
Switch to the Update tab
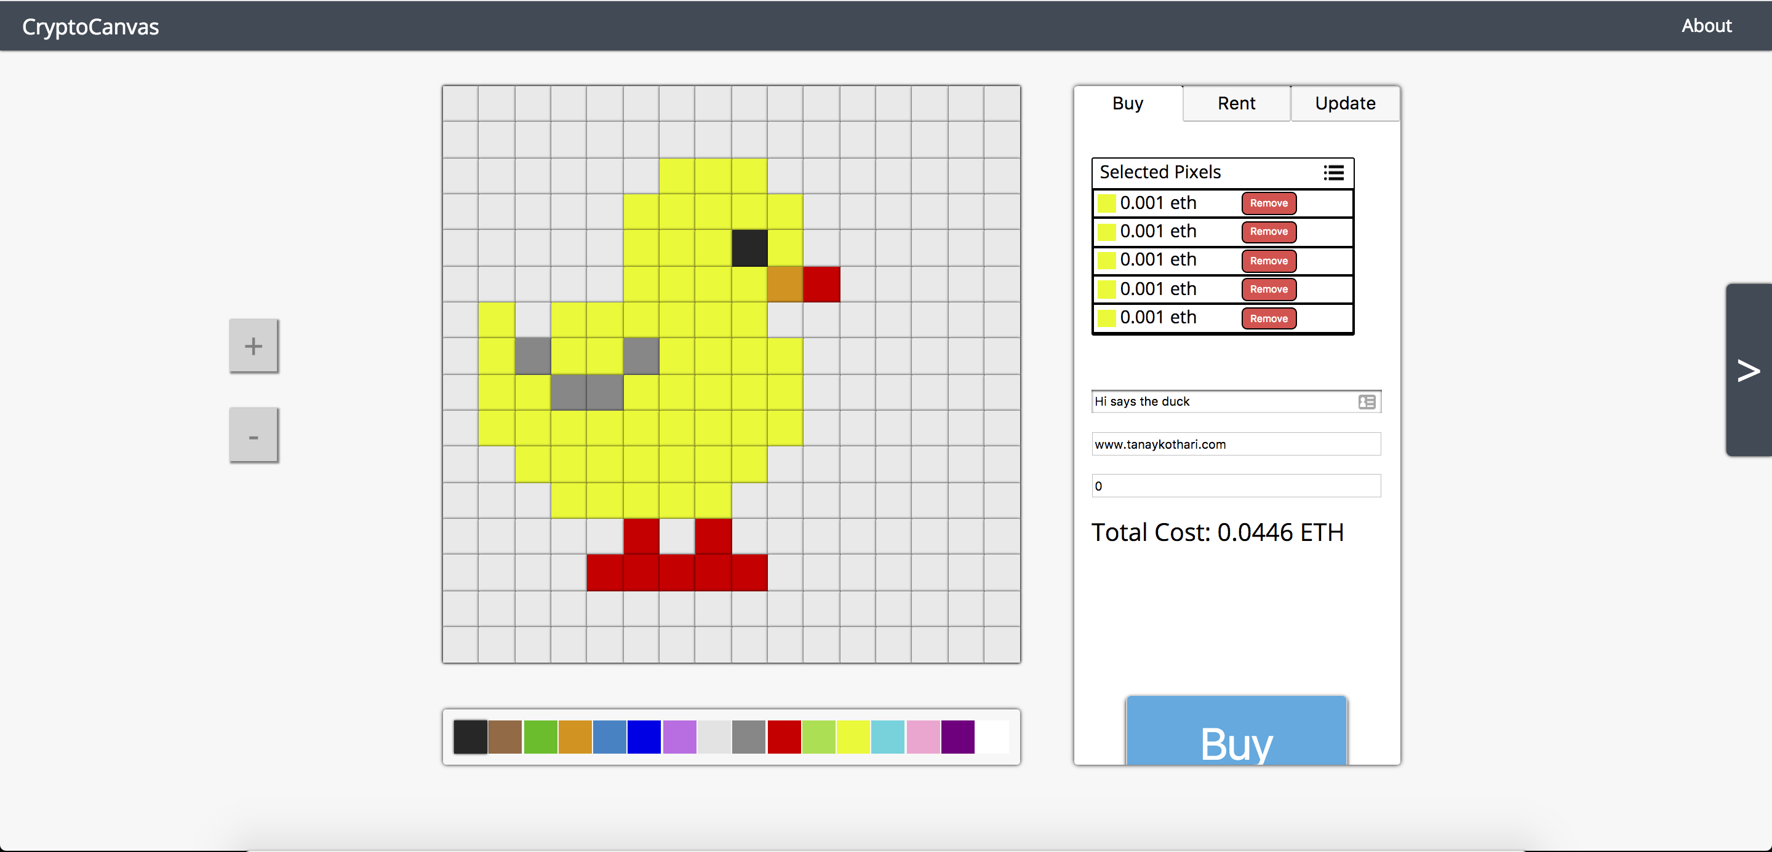(1345, 104)
